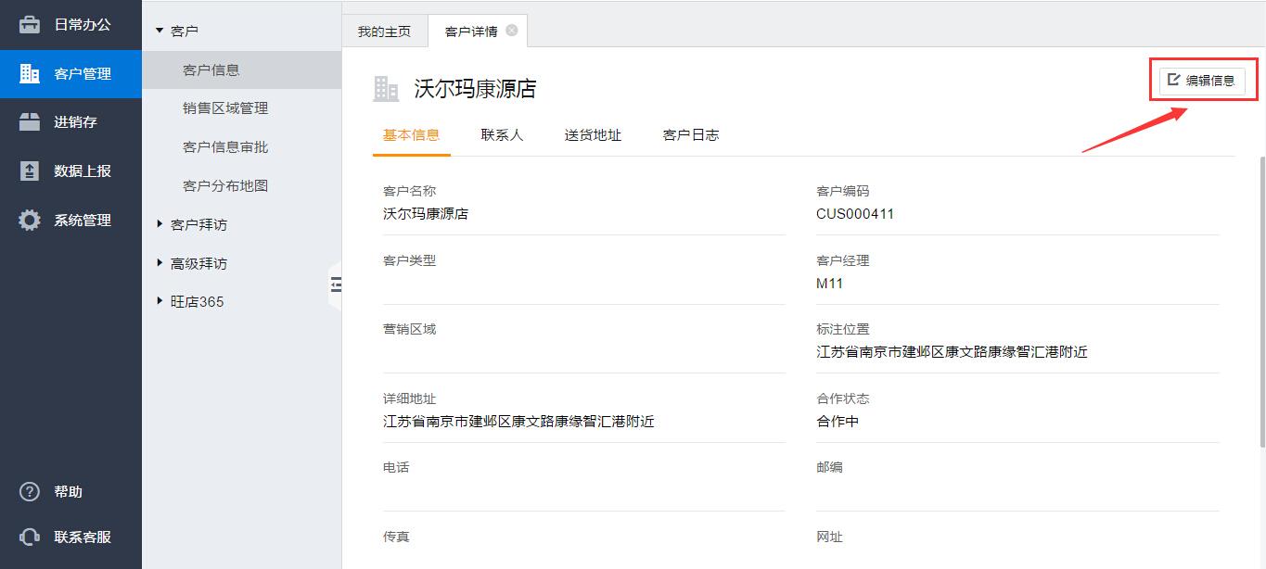Switch to the 我的主页 tab
Viewport: 1266px width, 569px height.
pyautogui.click(x=384, y=32)
